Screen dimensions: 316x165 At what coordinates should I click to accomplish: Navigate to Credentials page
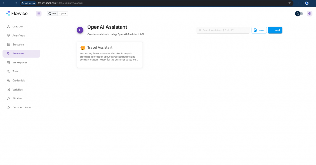tap(19, 80)
